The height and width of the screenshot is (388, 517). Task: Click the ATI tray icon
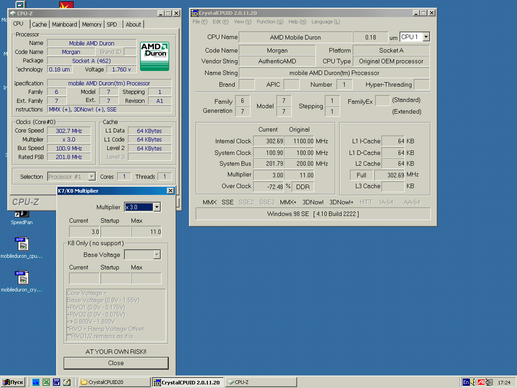(481, 383)
